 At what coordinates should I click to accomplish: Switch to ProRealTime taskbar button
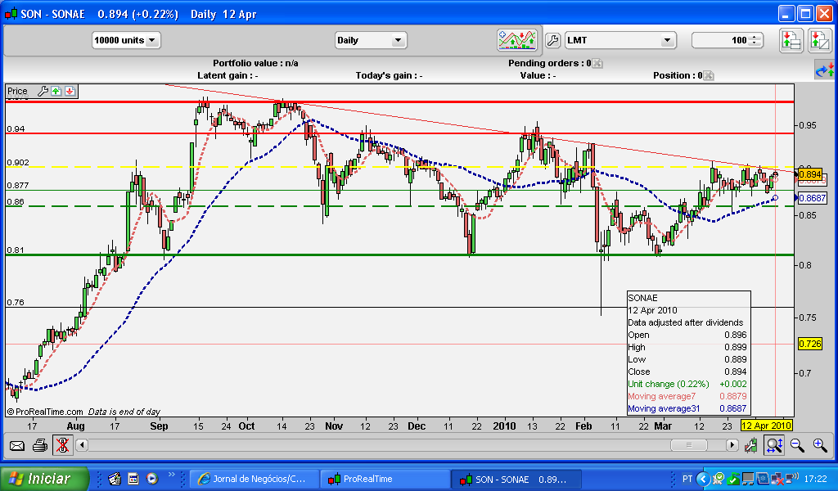(x=385, y=480)
